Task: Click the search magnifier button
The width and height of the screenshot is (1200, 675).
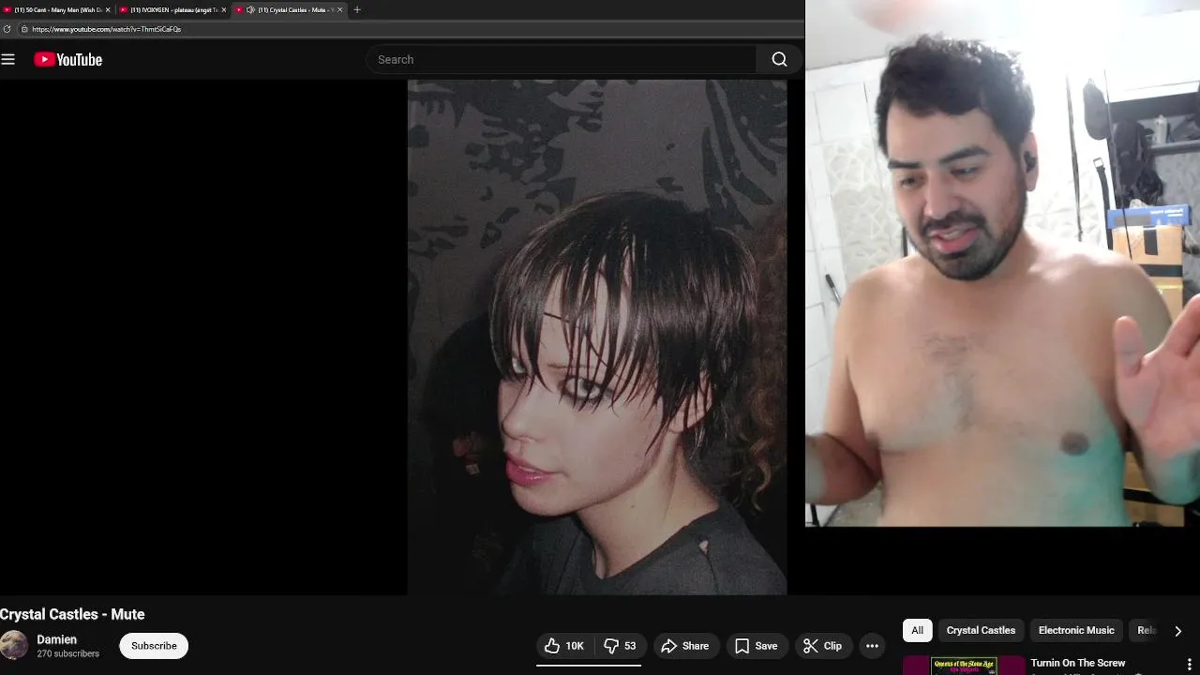Action: coord(779,59)
